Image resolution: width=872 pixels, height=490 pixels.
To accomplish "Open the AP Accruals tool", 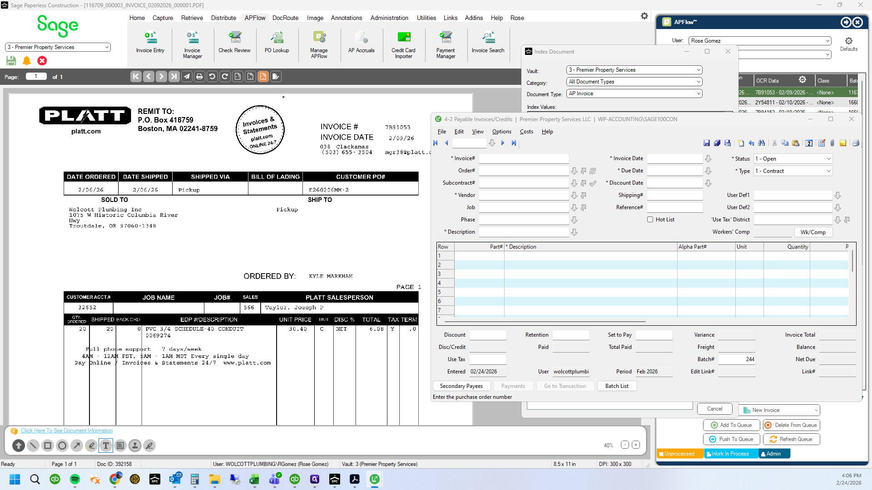I will click(x=361, y=42).
